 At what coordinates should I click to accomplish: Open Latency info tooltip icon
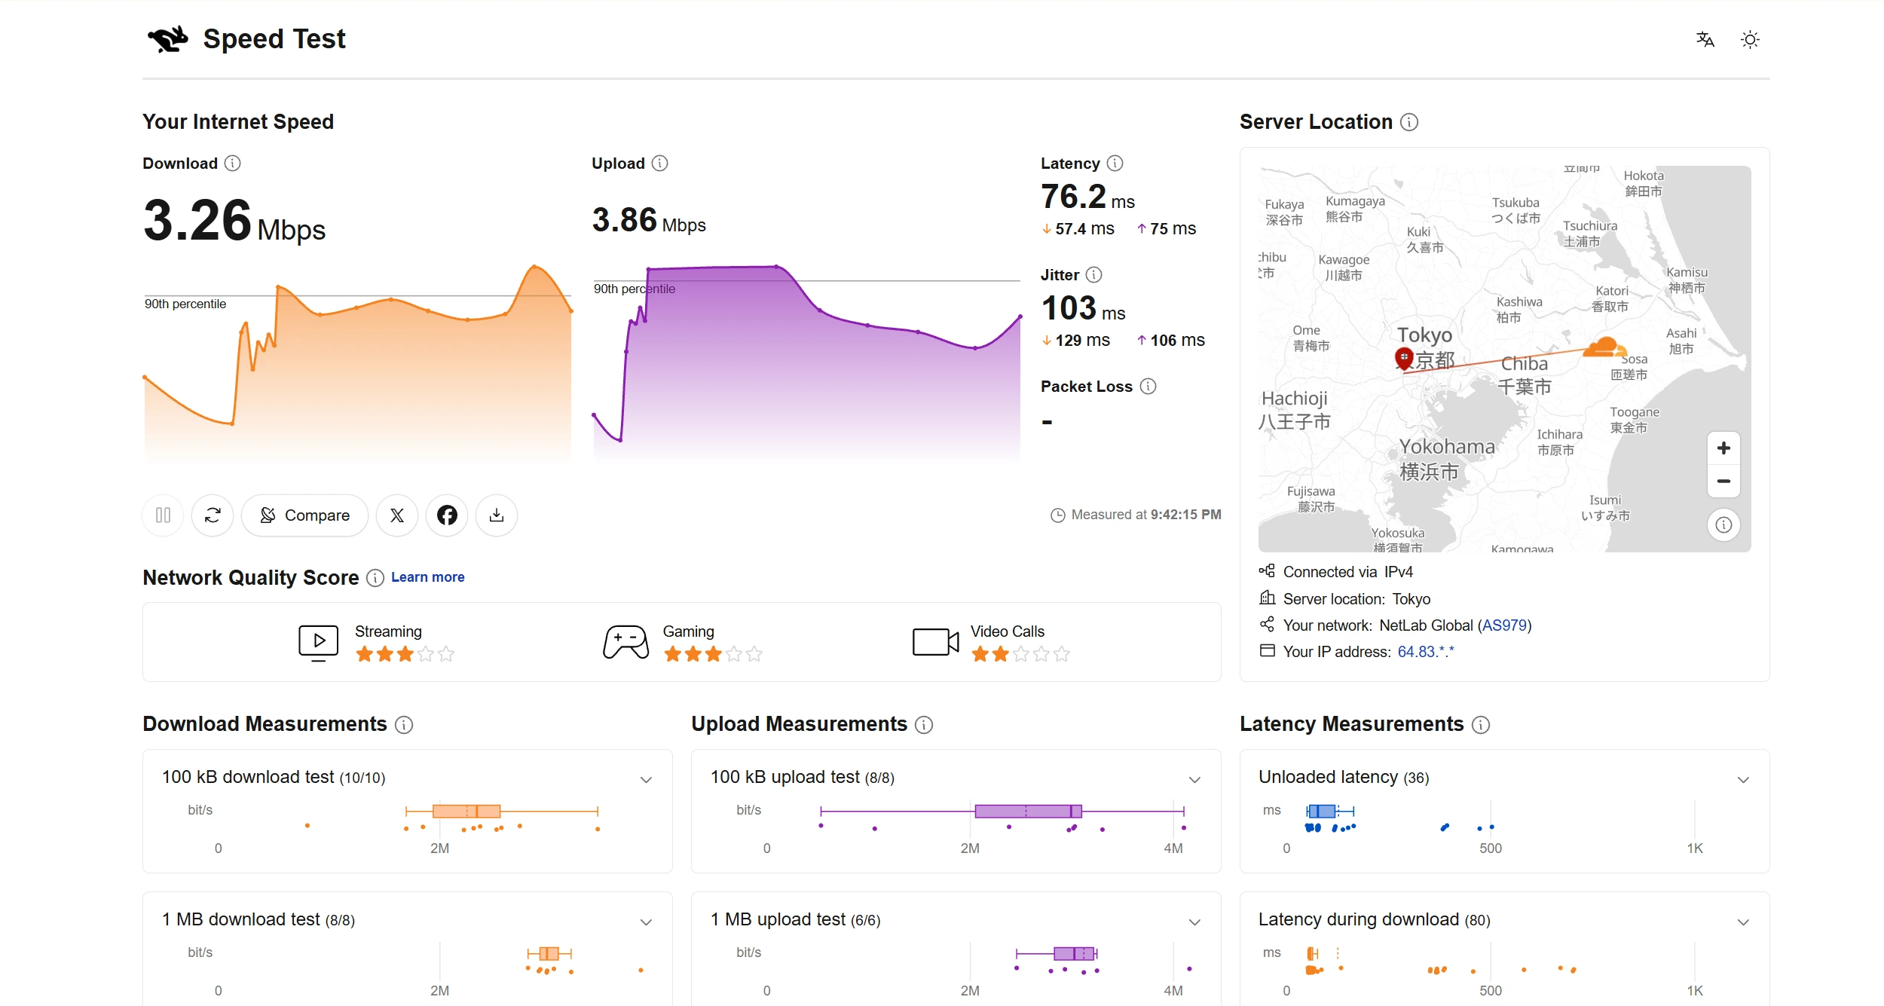point(1115,164)
